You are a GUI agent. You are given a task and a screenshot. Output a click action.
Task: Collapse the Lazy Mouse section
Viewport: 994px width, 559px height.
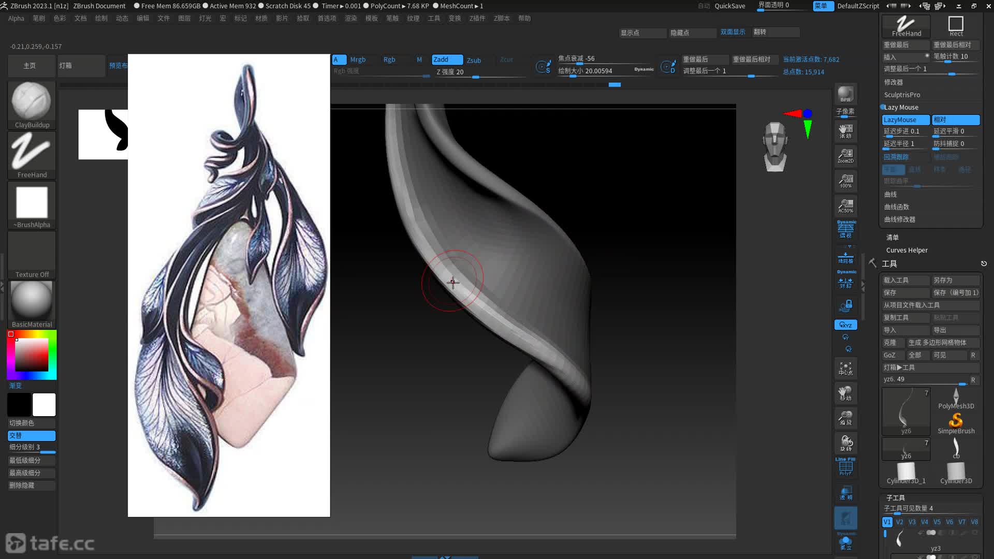[x=901, y=107]
